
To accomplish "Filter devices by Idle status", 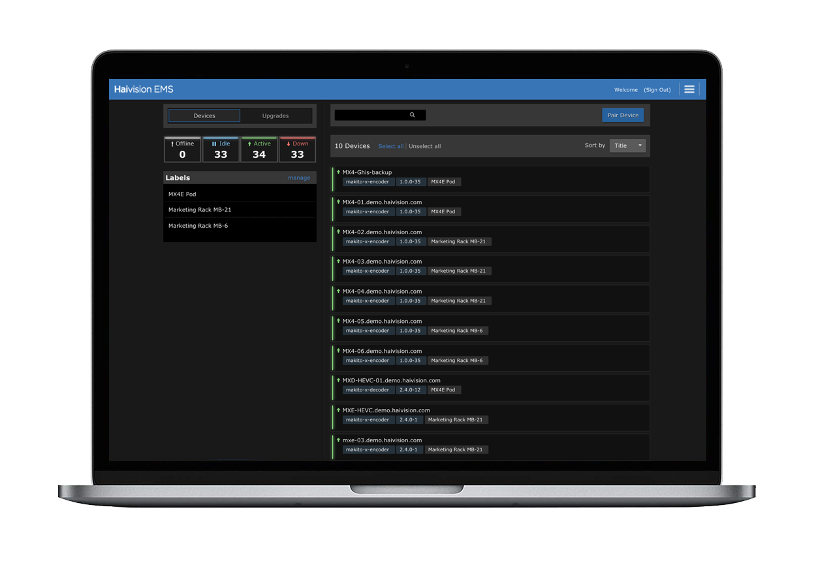I will [221, 149].
